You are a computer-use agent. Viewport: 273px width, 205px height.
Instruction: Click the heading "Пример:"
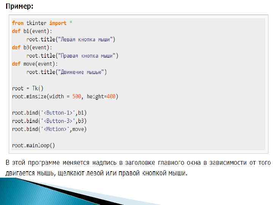coord(19,6)
